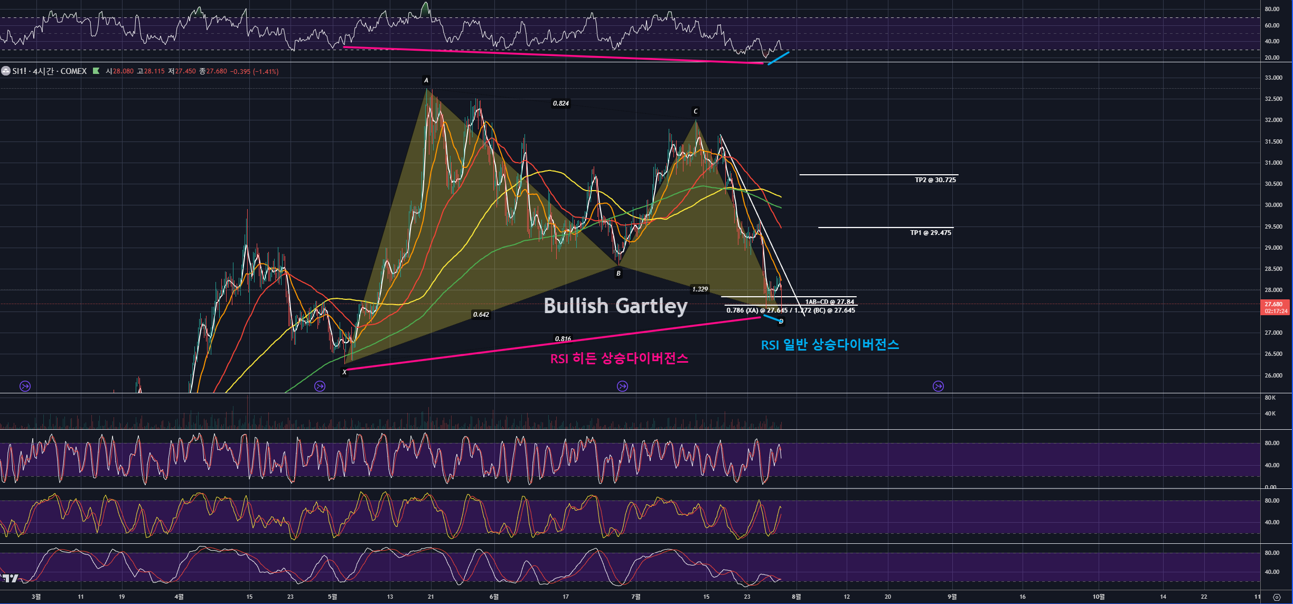
Task: Select the TP1 @ 29.475 target line label
Action: (930, 233)
